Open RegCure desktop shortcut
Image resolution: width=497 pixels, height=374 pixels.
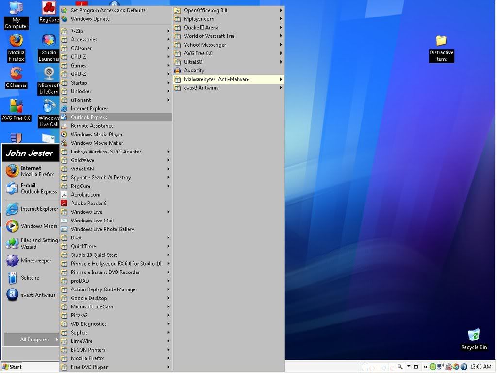pyautogui.click(x=49, y=12)
